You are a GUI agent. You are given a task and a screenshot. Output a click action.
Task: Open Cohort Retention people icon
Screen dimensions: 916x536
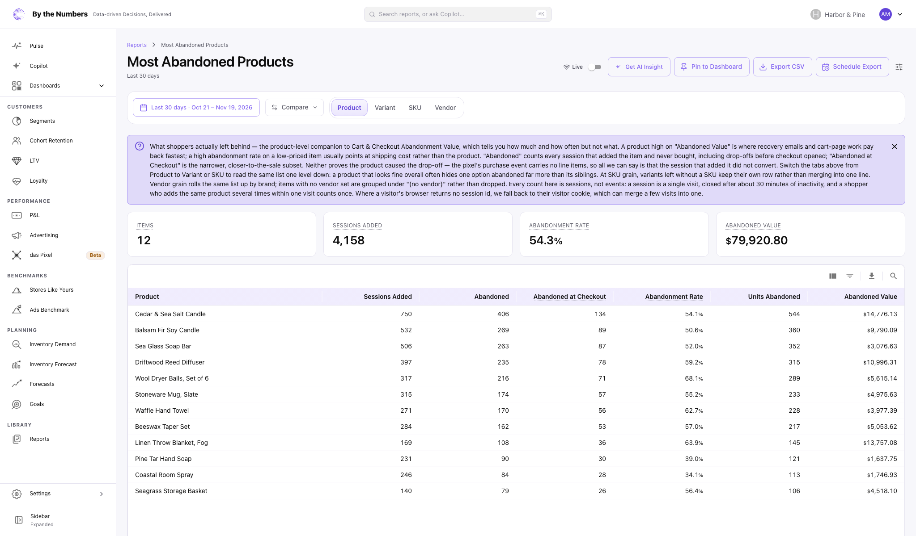click(17, 141)
